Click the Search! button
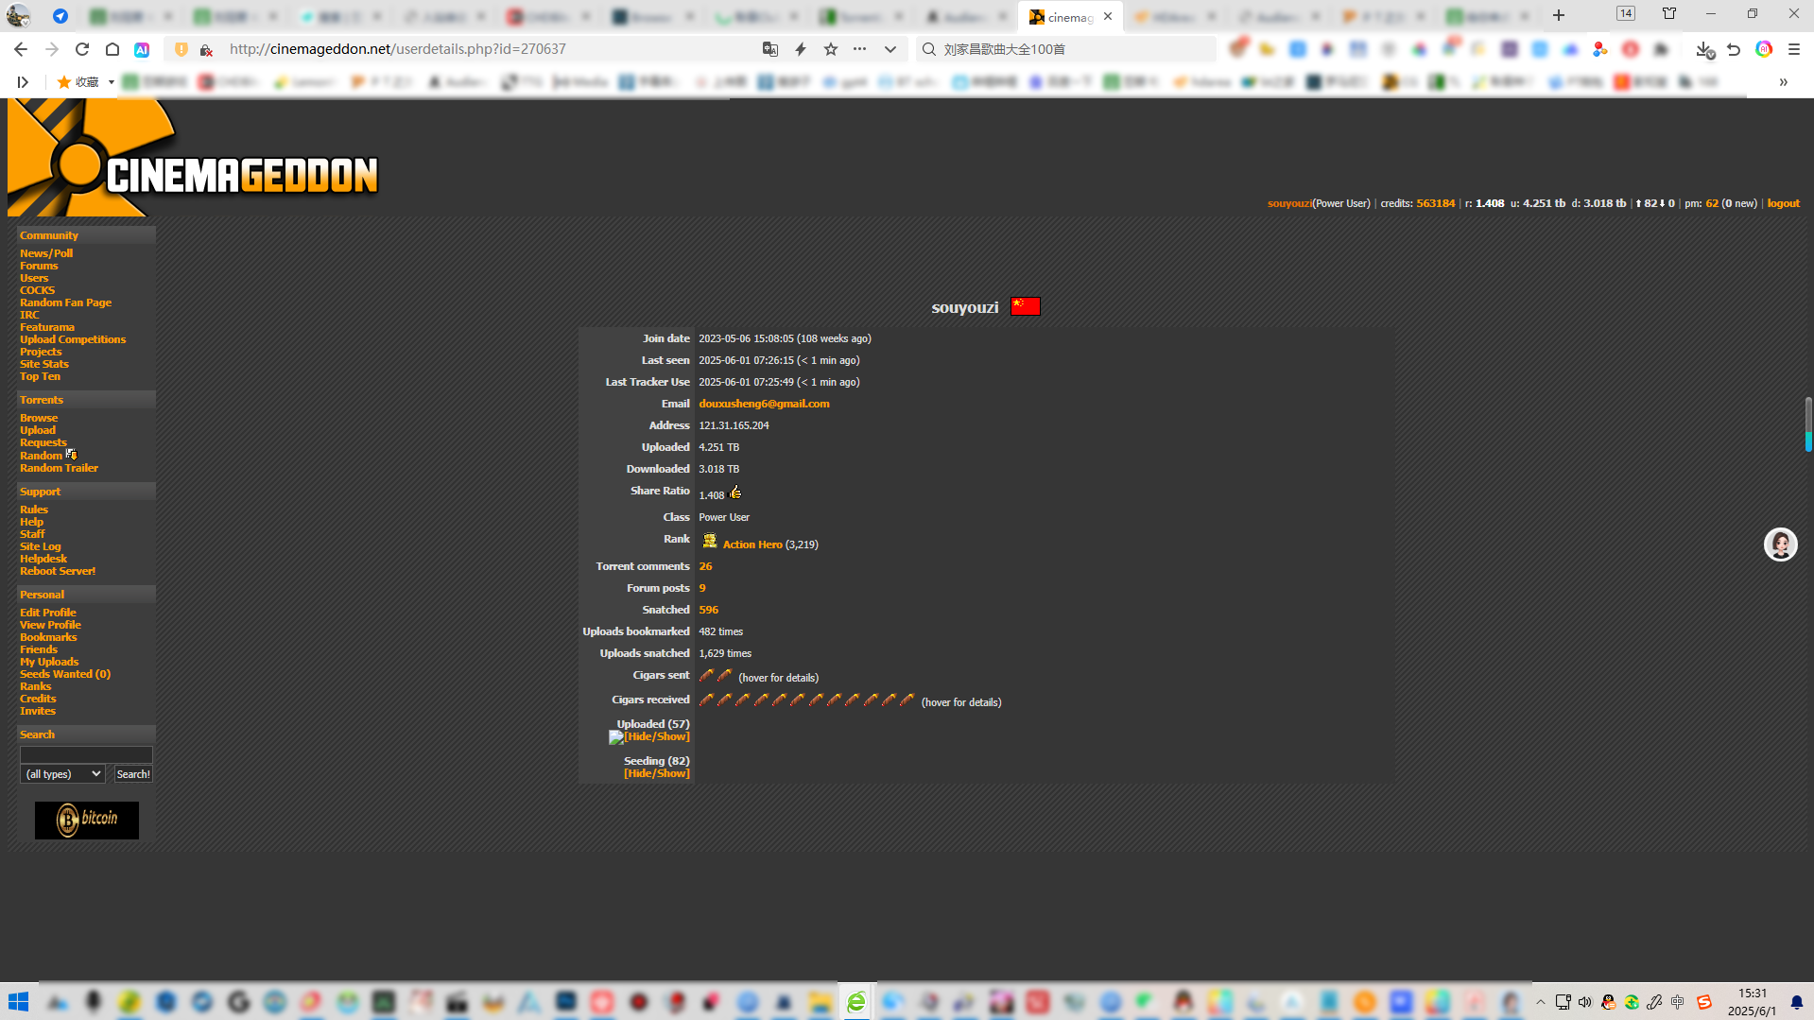This screenshot has height=1020, width=1814. click(133, 774)
